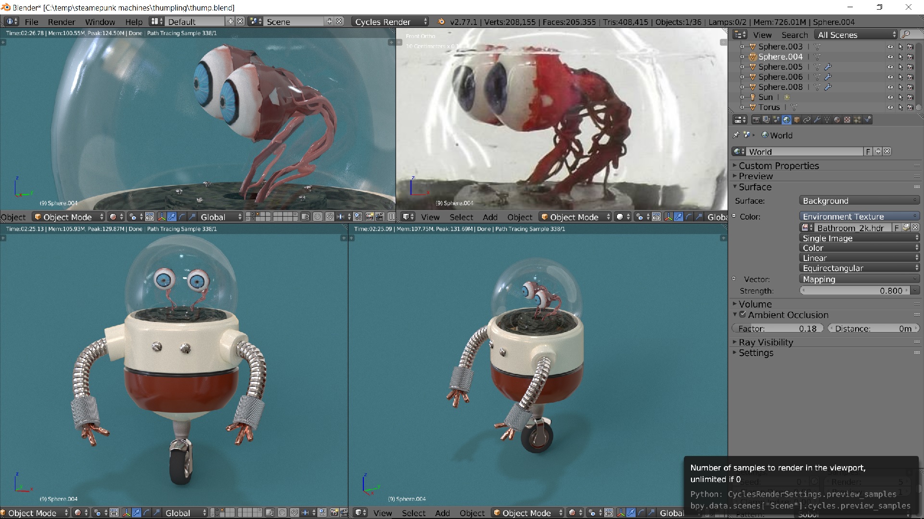Image resolution: width=924 pixels, height=519 pixels.
Task: Toggle visibility eye of Sphere.003
Action: (890, 47)
